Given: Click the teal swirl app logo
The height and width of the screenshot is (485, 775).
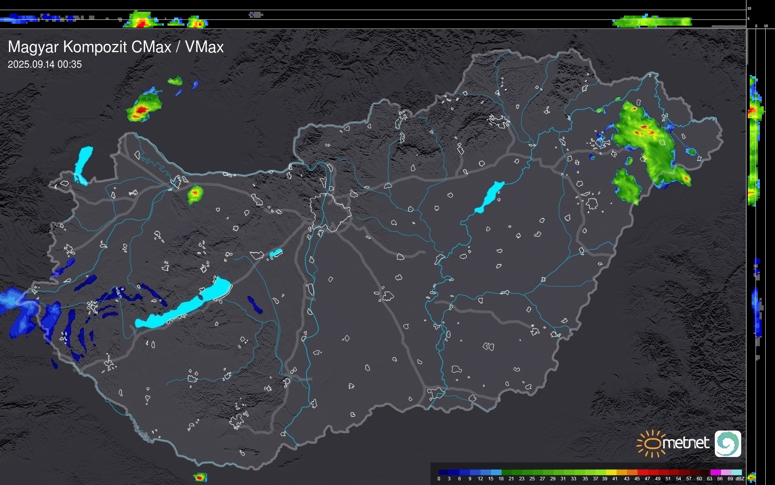Looking at the screenshot, I should coord(728,443).
